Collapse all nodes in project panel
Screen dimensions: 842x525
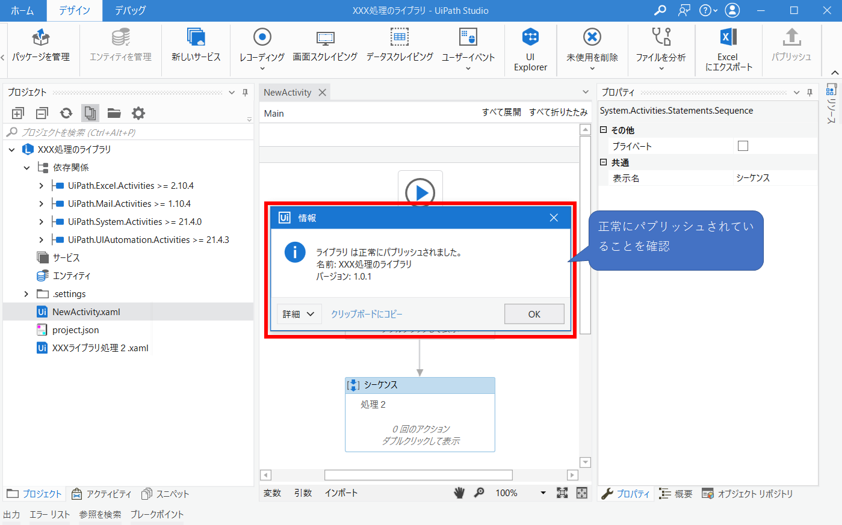tap(42, 113)
